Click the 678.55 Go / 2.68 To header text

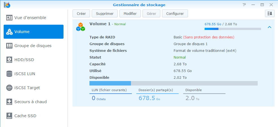point(221,24)
